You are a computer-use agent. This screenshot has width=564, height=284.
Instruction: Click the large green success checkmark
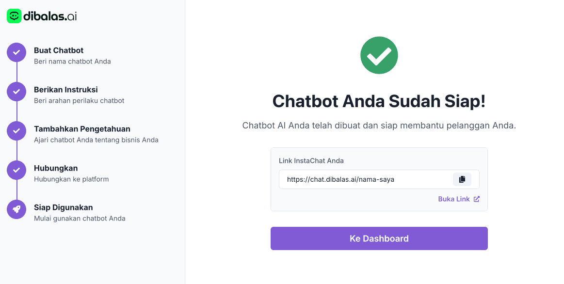pos(379,55)
